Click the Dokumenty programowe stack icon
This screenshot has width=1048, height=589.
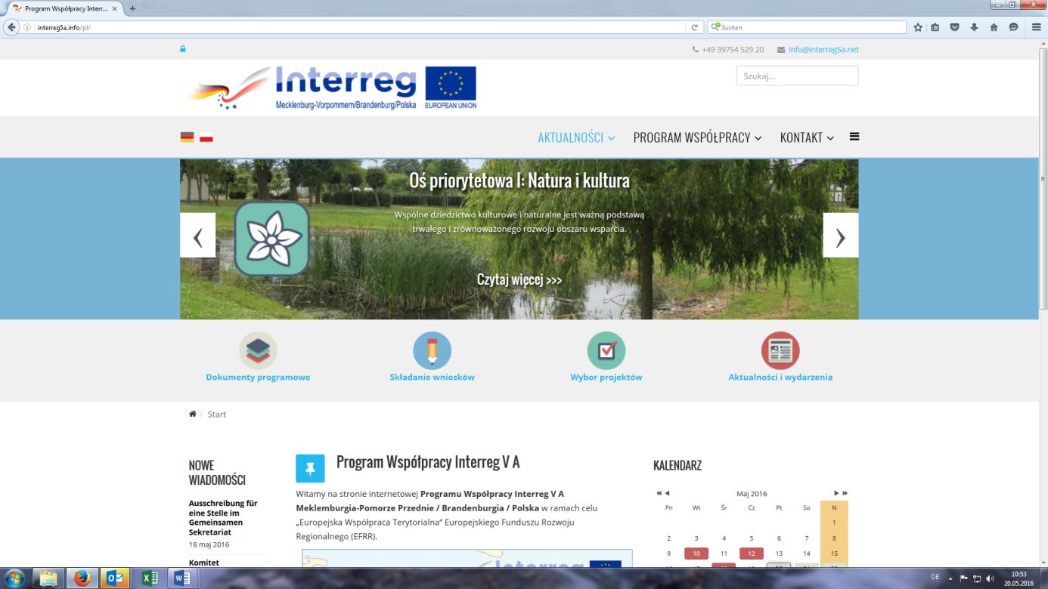coord(258,350)
